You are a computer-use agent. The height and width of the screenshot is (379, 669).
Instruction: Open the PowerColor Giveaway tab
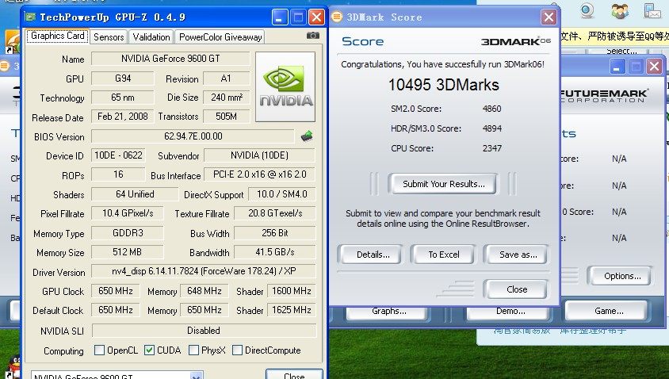pyautogui.click(x=220, y=36)
